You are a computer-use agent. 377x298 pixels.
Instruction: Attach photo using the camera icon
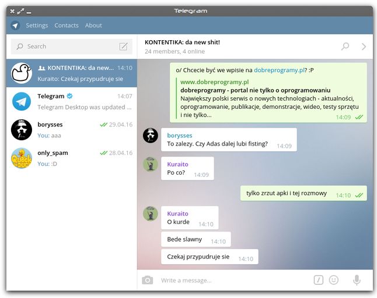(x=147, y=280)
